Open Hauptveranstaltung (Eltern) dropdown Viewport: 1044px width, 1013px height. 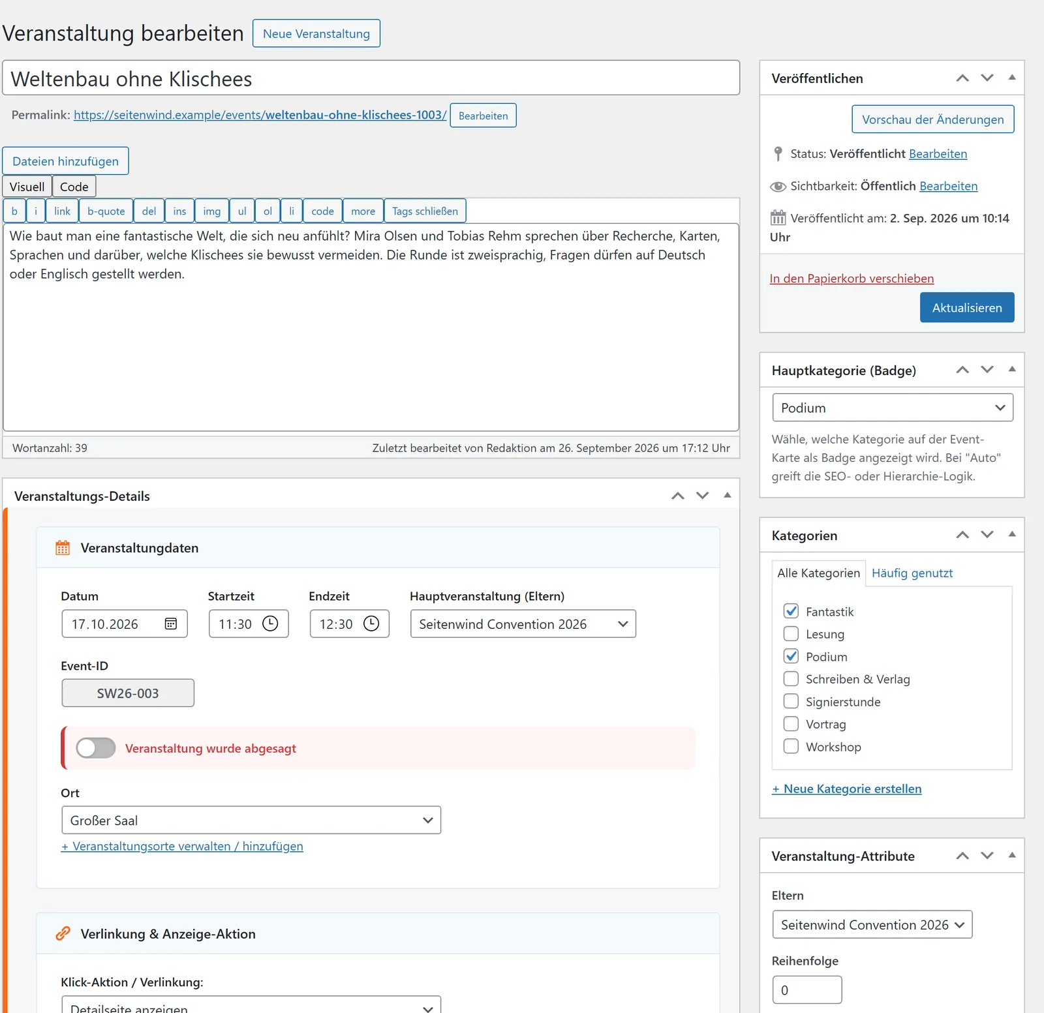tap(523, 624)
